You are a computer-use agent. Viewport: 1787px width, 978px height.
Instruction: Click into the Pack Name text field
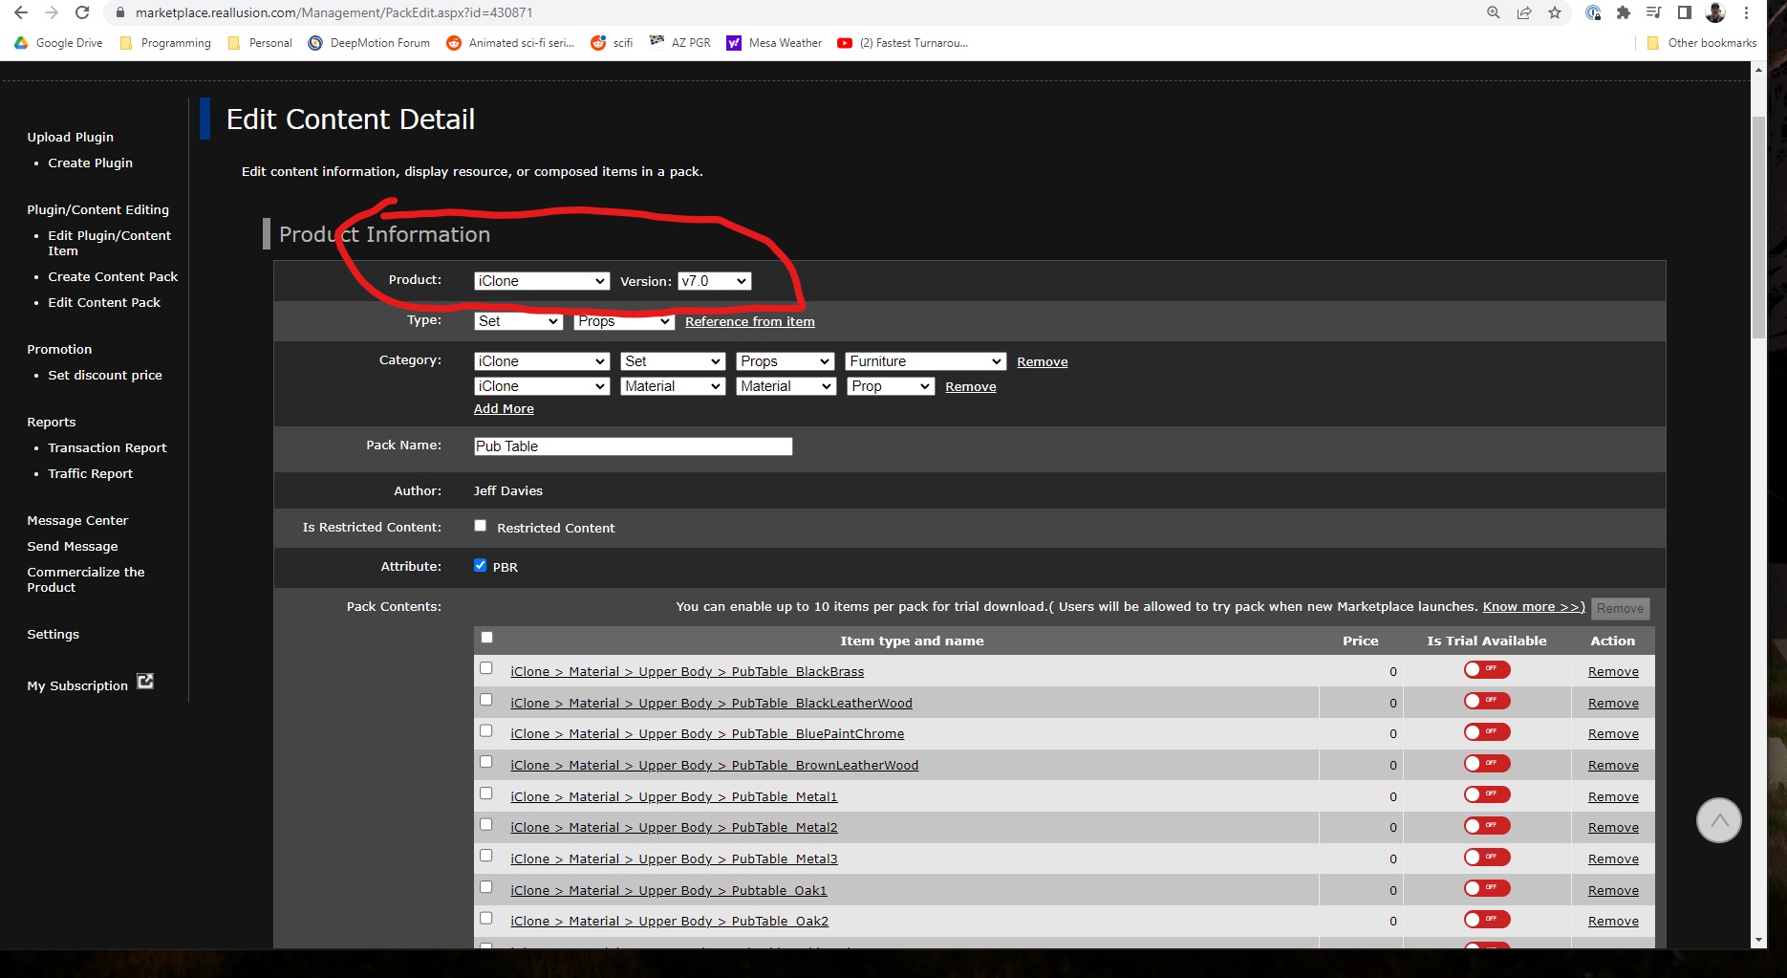pyautogui.click(x=633, y=446)
